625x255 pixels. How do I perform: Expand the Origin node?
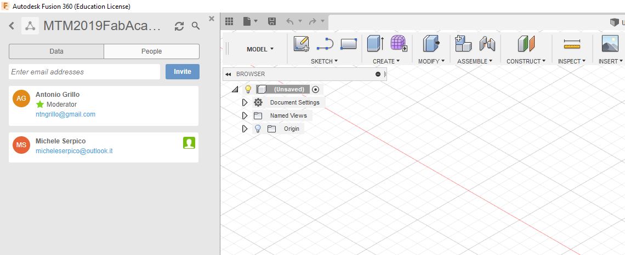(x=245, y=129)
